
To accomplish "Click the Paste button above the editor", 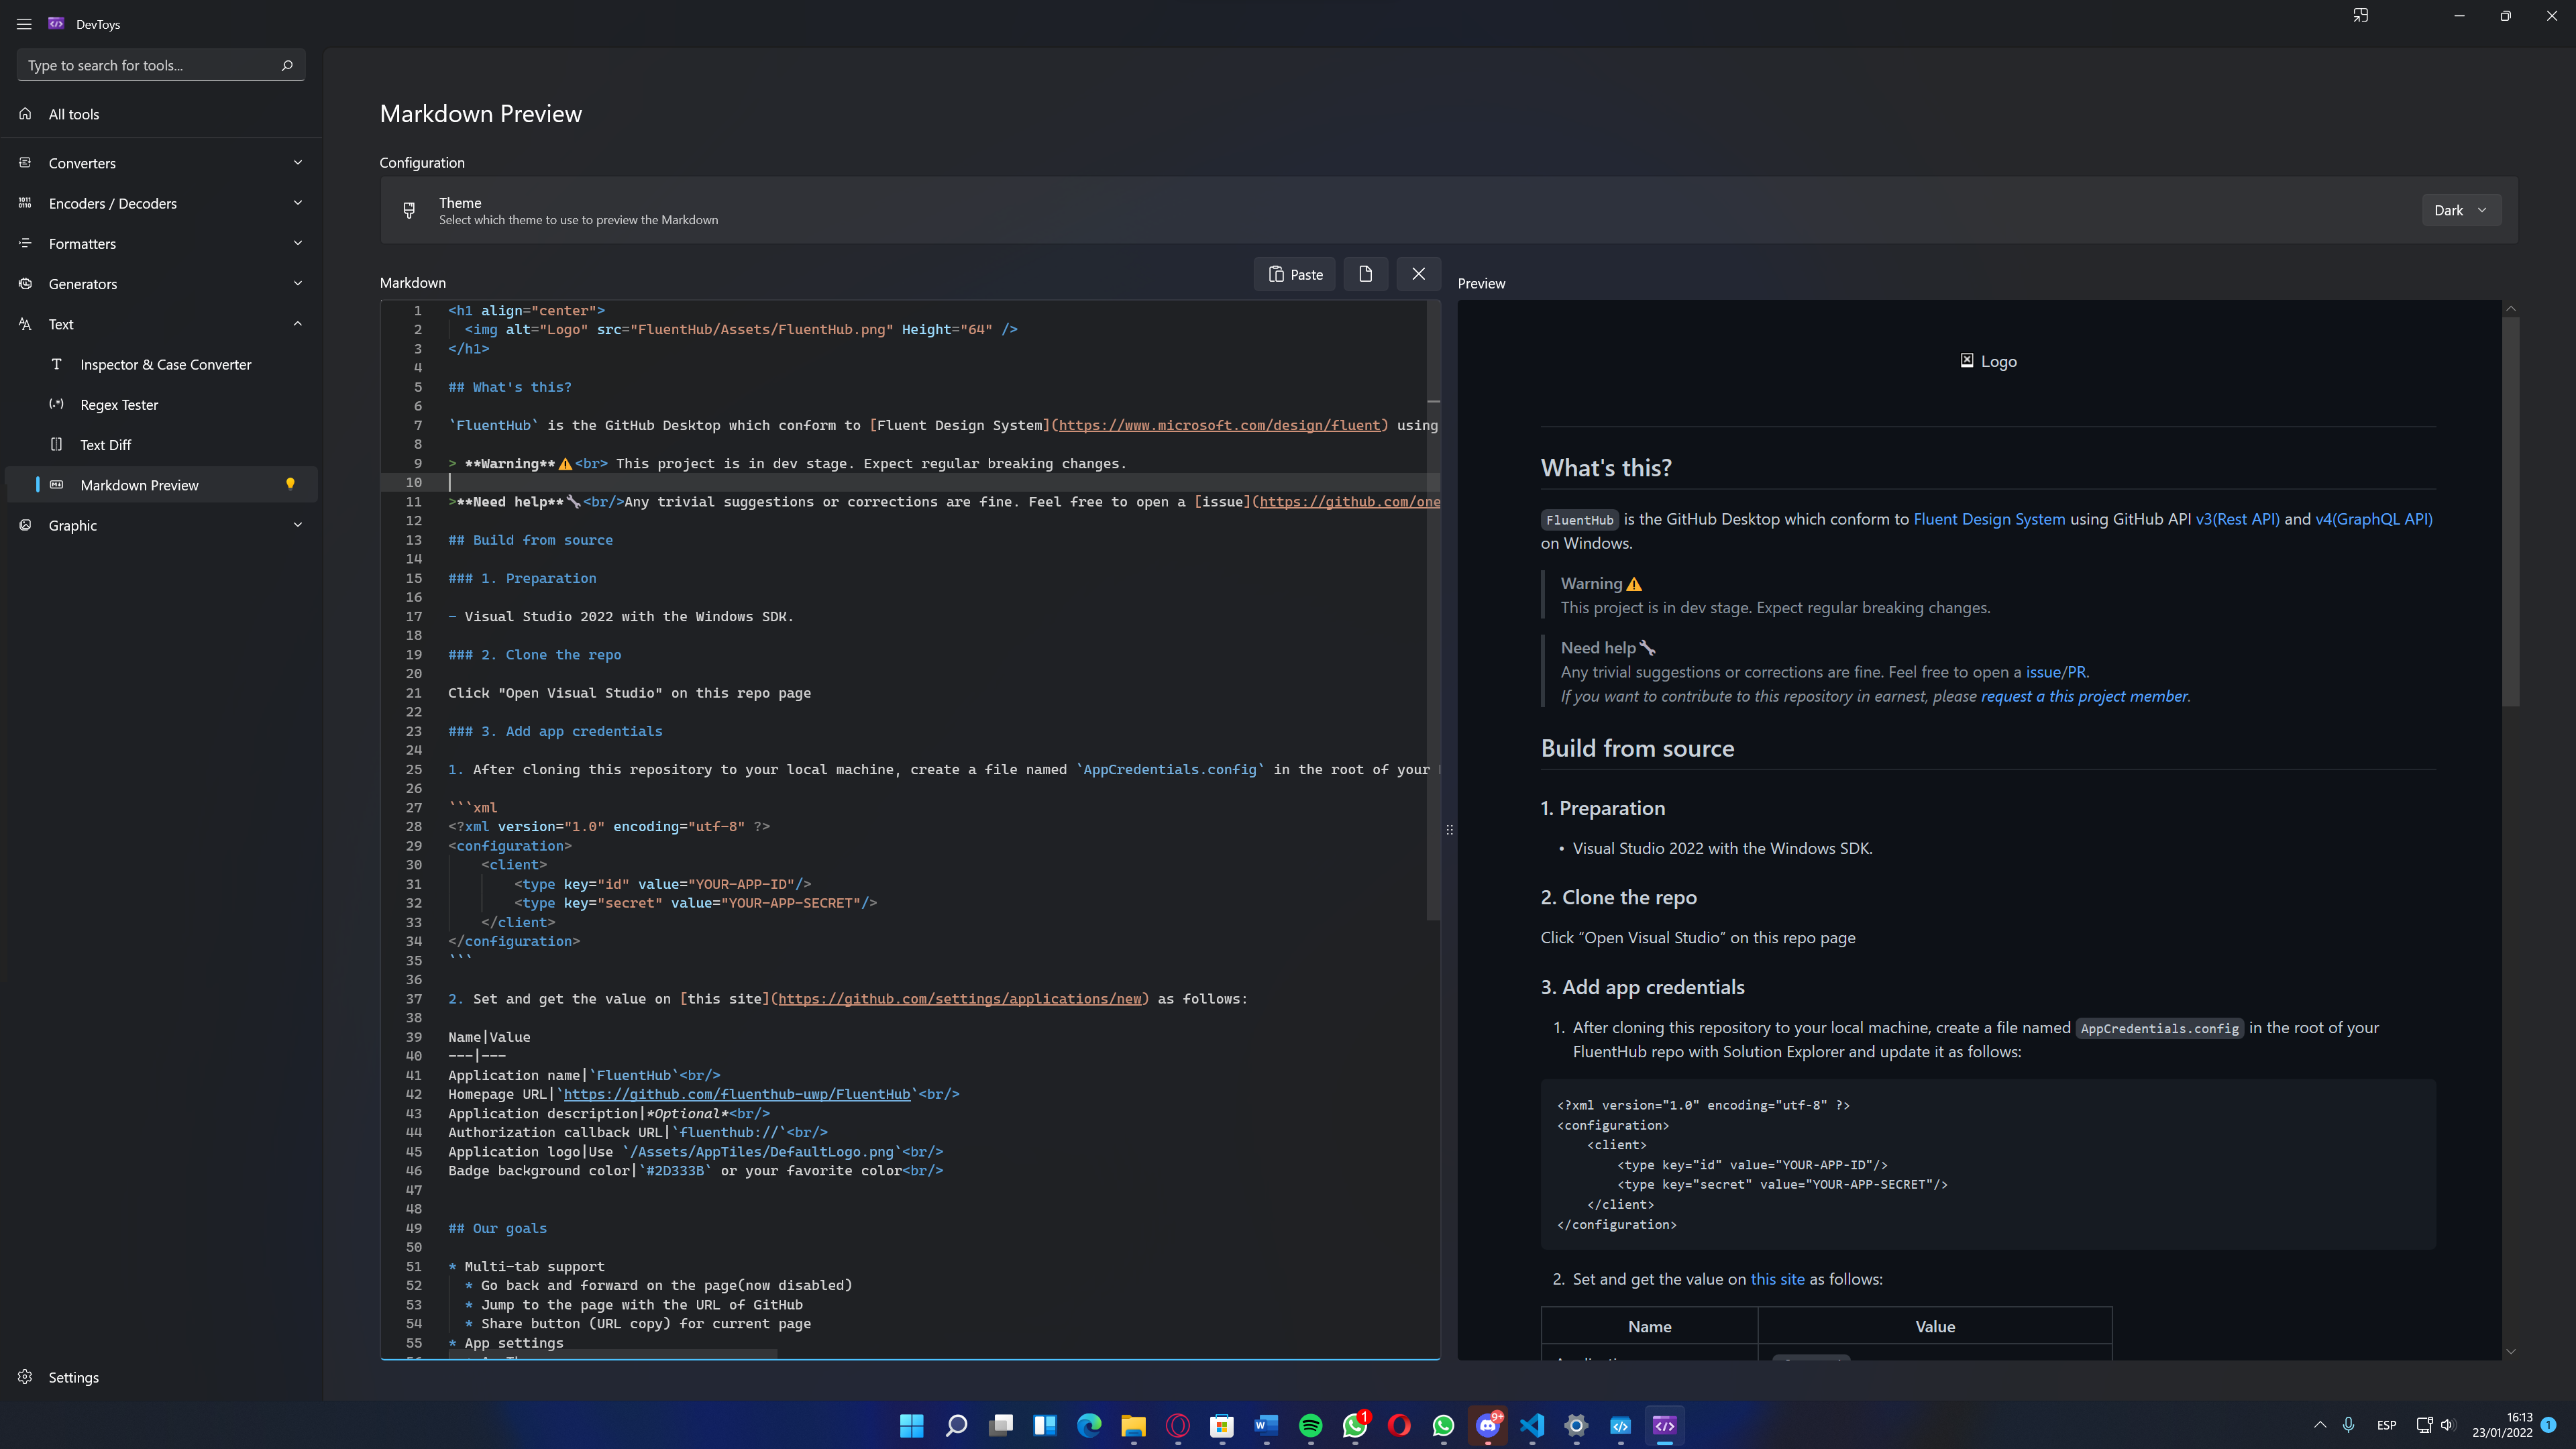I will [x=1294, y=273].
